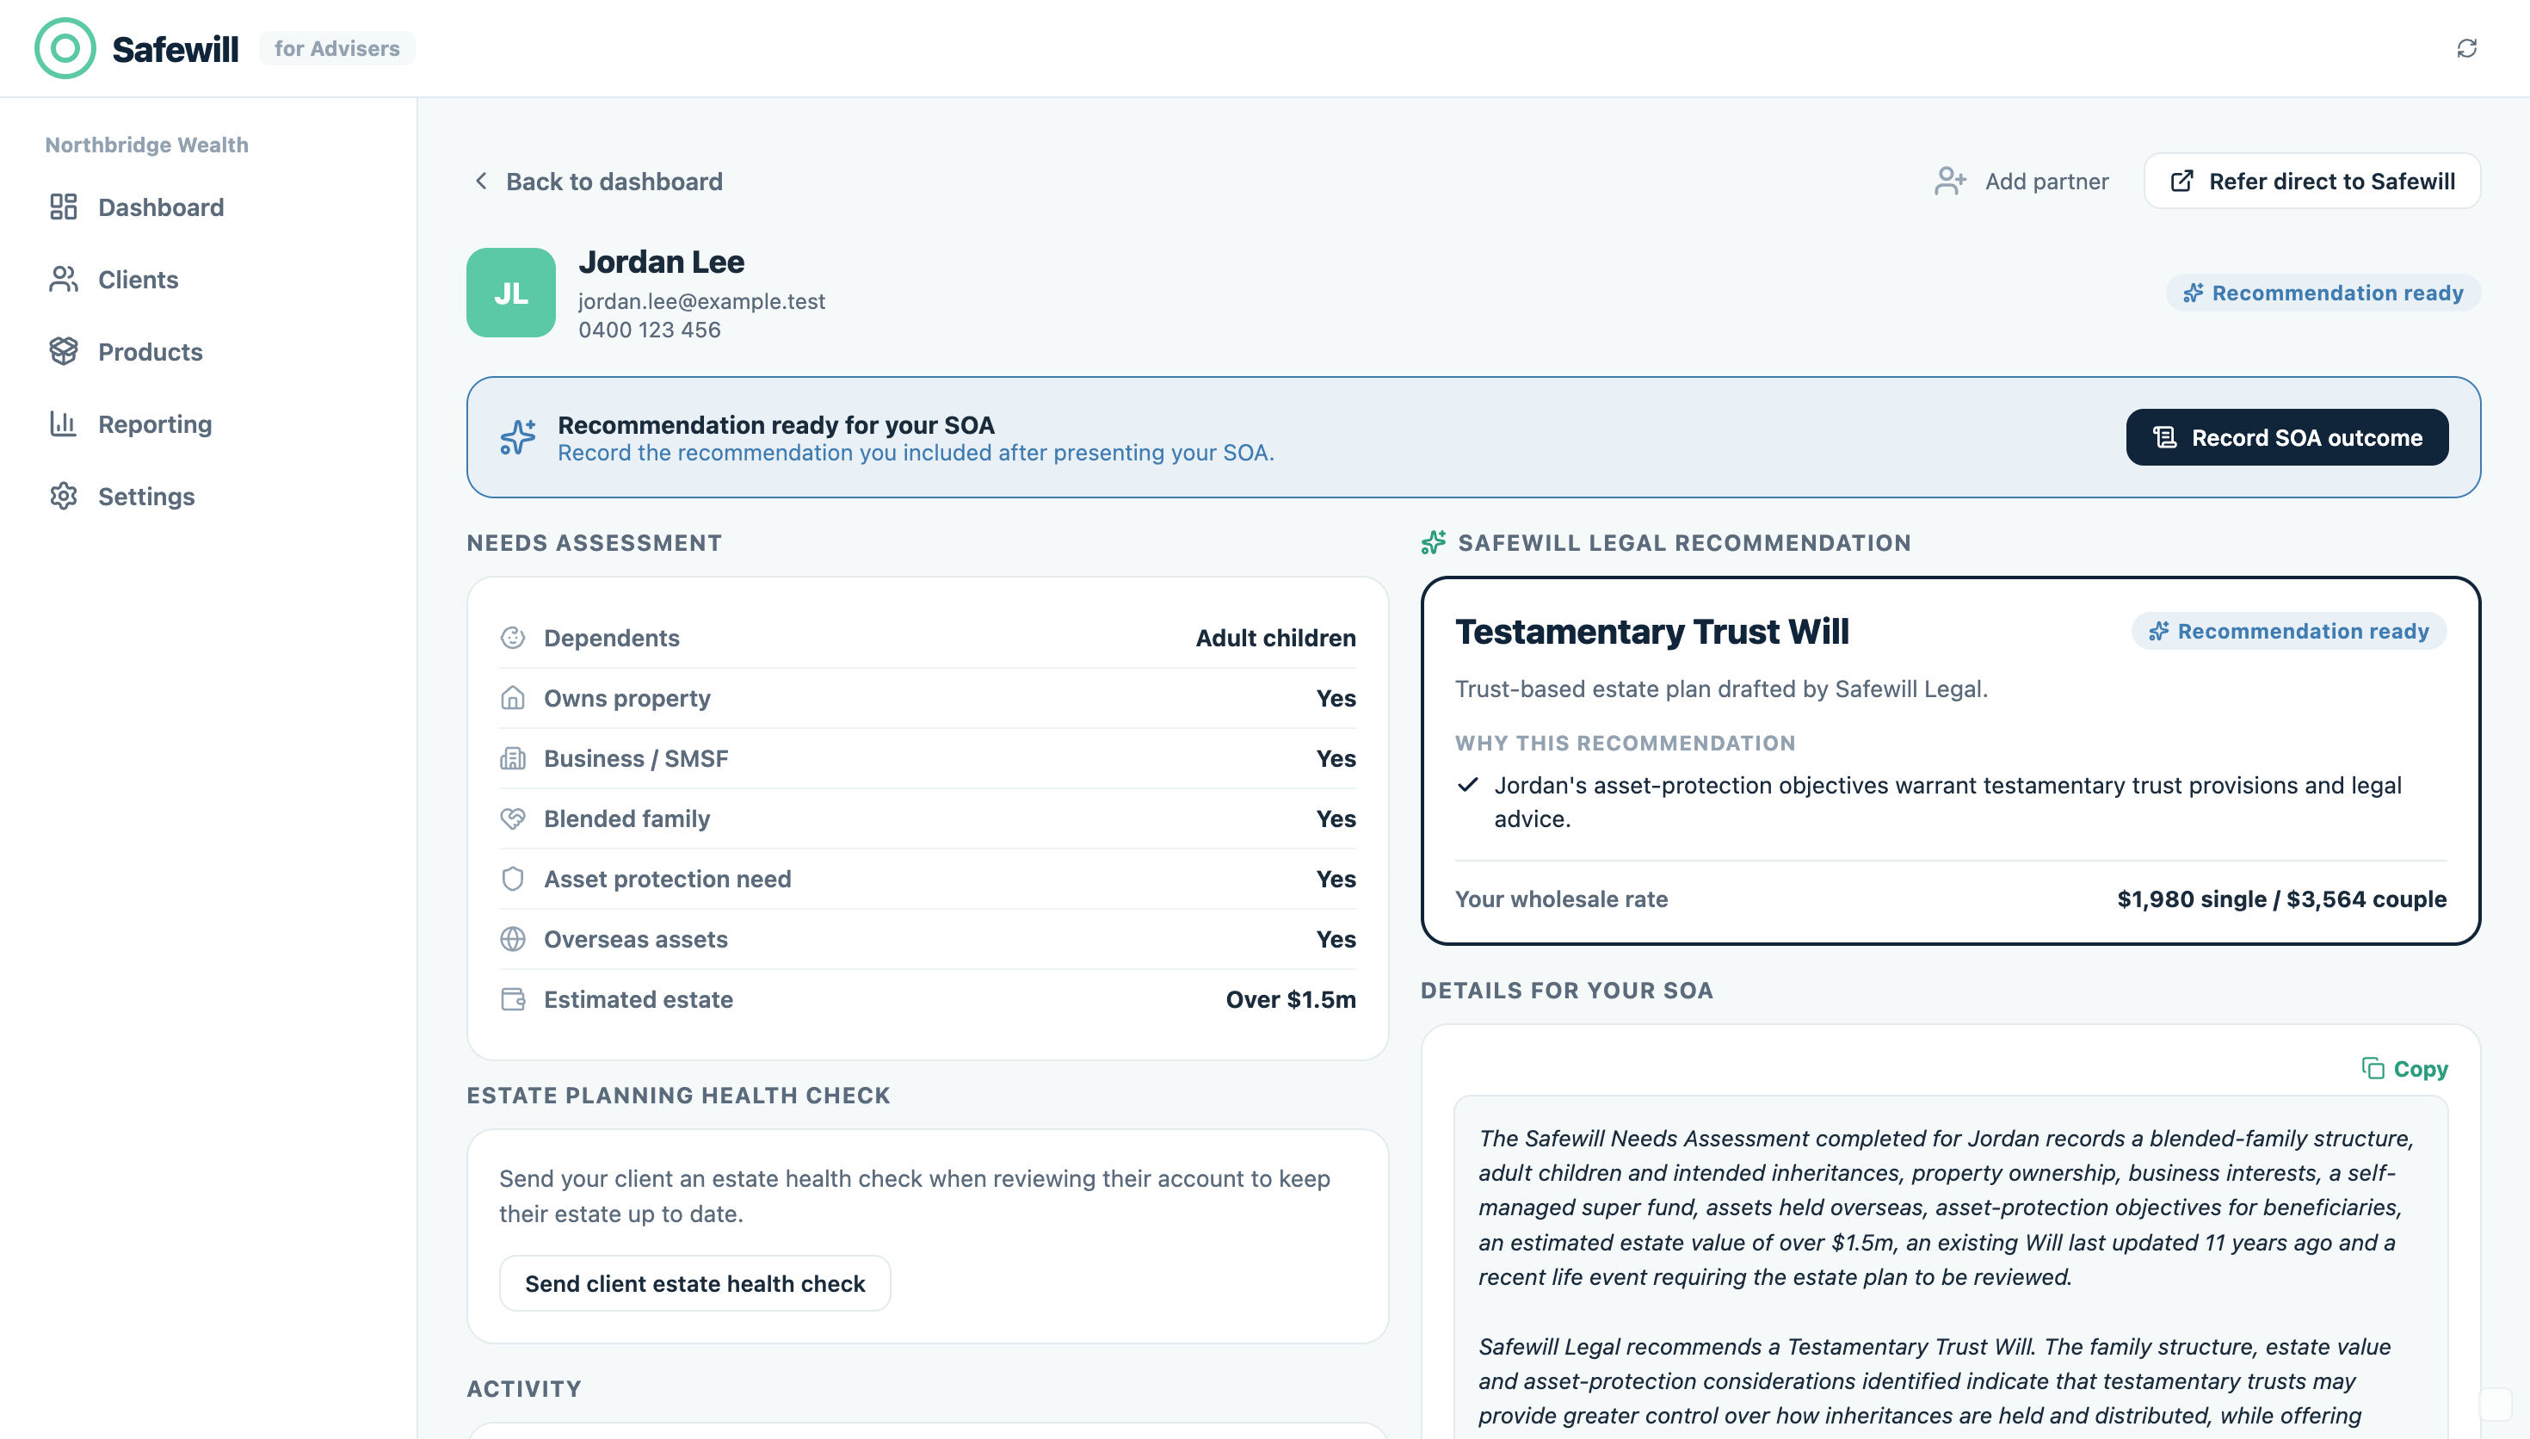The image size is (2530, 1439).
Task: Click the Overseas assets row label
Action: 635,939
